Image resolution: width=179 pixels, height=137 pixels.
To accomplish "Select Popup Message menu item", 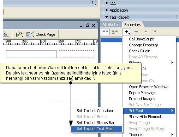I will 142,93.
